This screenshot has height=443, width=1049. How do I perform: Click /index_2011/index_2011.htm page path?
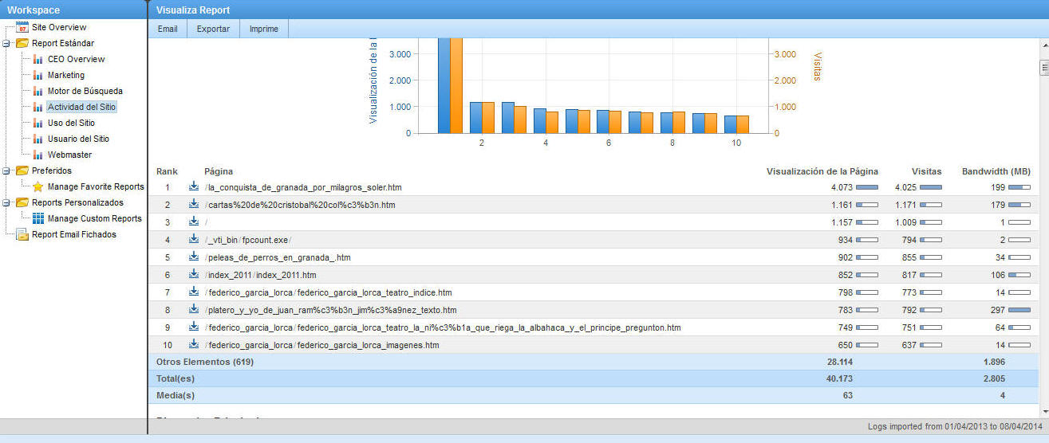click(260, 275)
